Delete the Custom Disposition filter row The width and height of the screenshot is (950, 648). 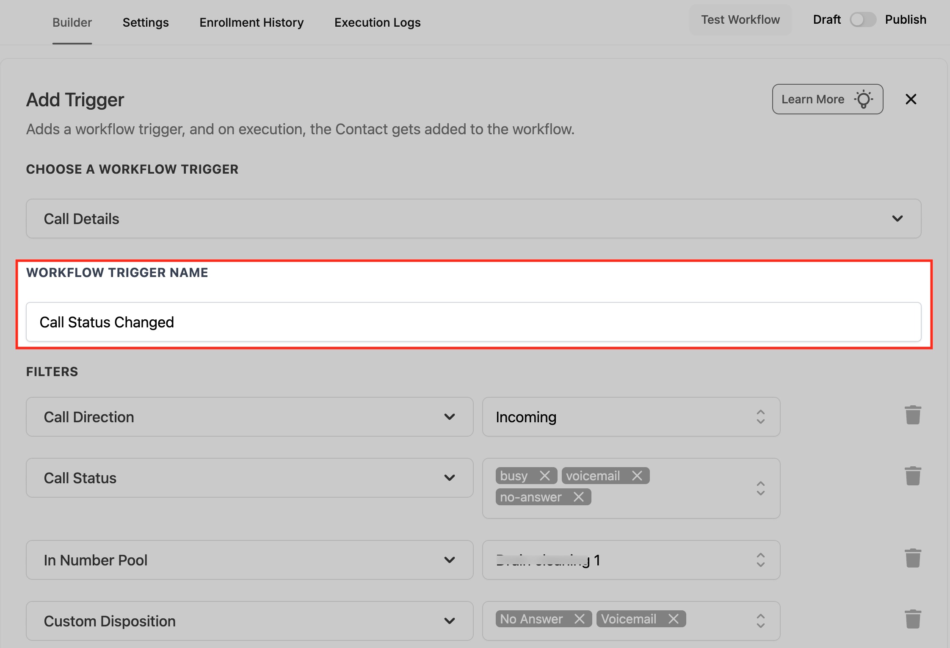[913, 619]
